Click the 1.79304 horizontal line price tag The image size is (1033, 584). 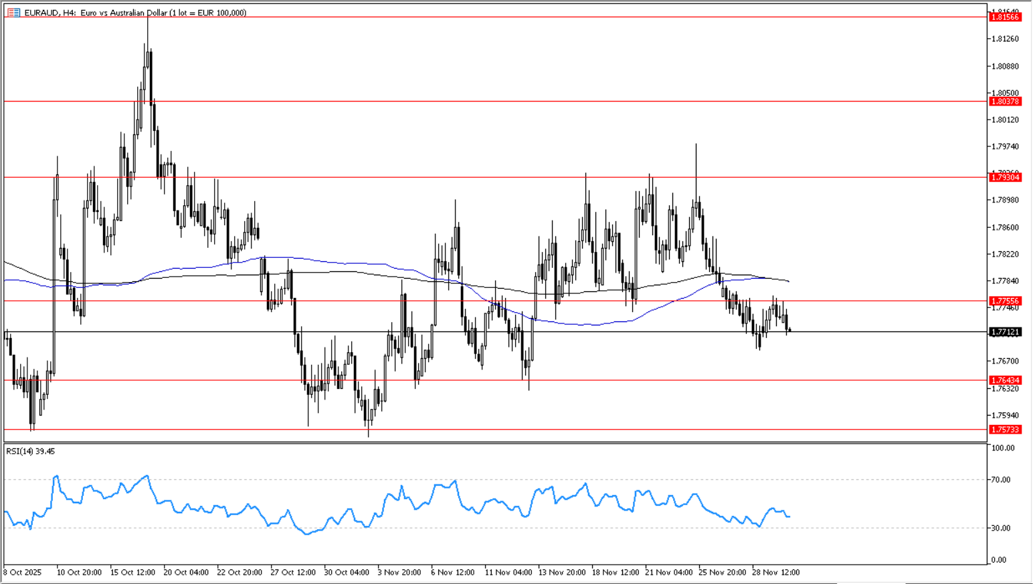click(x=1005, y=178)
